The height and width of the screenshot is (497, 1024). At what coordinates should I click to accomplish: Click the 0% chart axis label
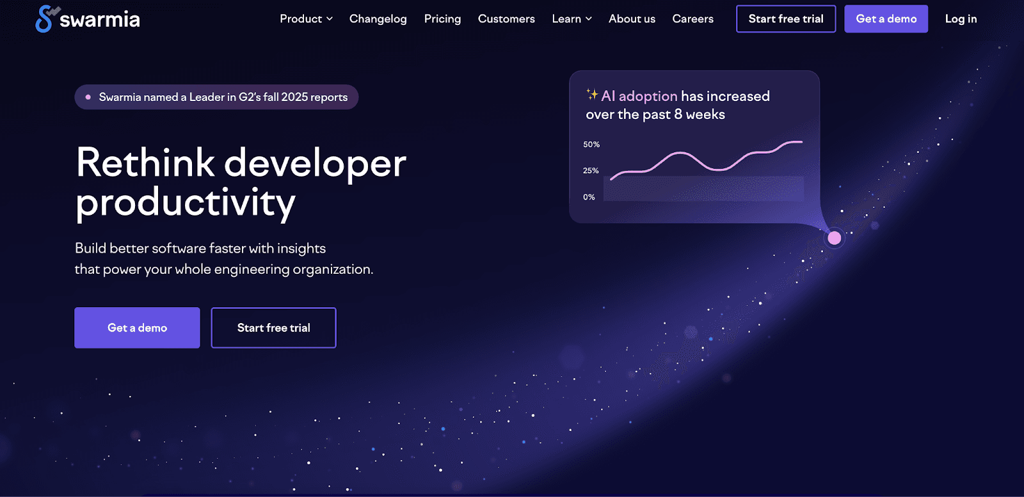(589, 197)
